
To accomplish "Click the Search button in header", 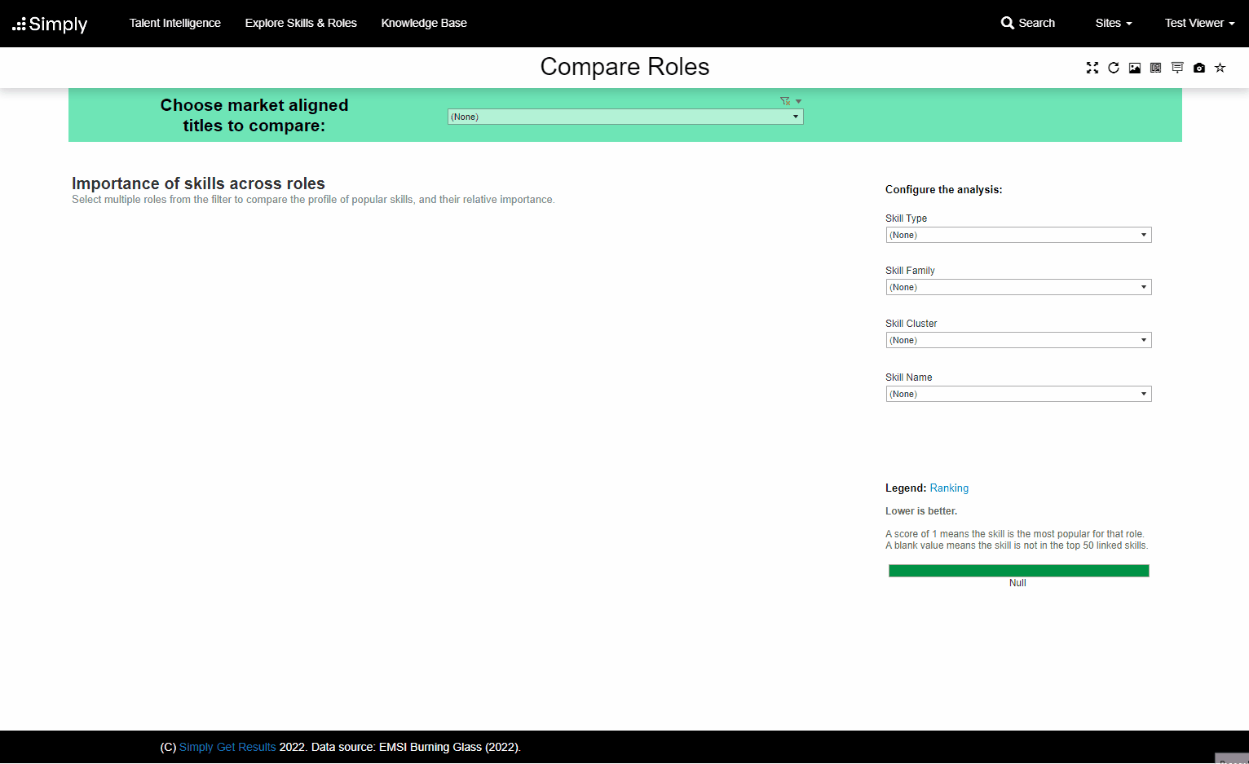I will [1028, 23].
